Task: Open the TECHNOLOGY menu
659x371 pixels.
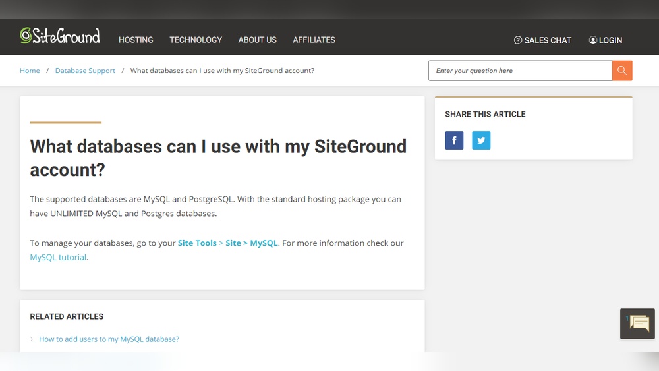Action: click(x=196, y=40)
